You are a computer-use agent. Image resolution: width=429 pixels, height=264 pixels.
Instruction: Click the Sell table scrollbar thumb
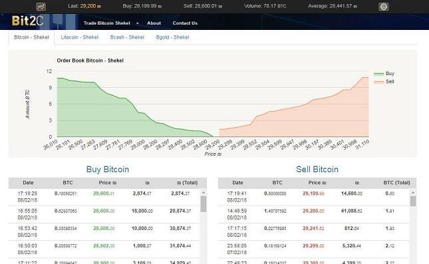413,201
